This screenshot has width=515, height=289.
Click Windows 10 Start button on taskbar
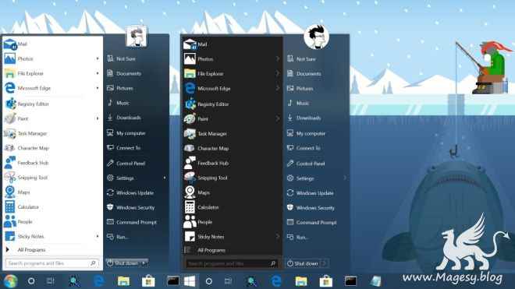click(x=190, y=281)
